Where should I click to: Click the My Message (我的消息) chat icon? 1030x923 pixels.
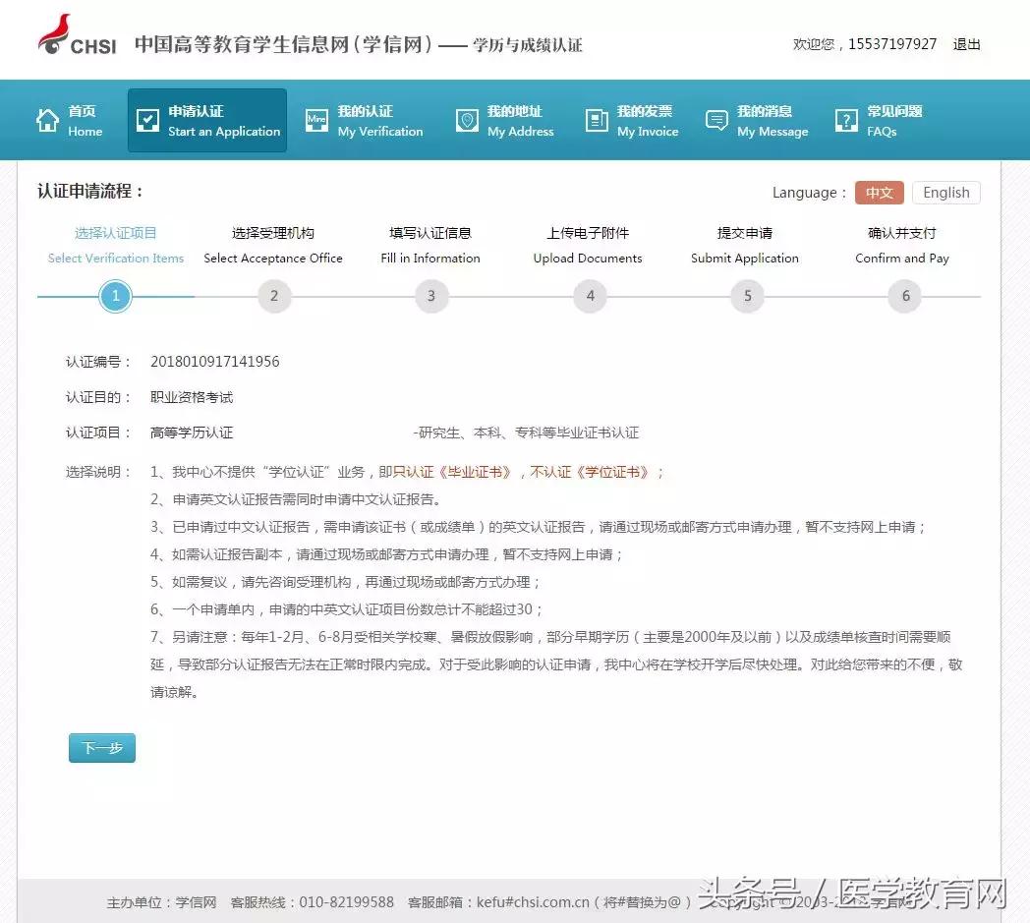coord(717,119)
